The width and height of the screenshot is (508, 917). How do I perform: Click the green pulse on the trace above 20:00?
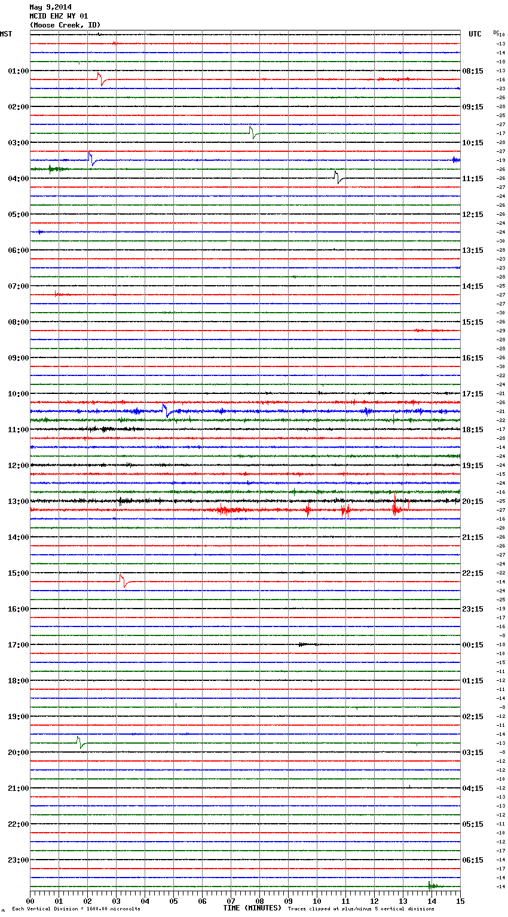tap(80, 743)
